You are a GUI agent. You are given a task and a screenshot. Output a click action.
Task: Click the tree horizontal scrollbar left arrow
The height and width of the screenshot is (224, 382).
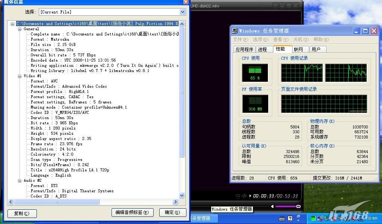[x=11, y=202]
